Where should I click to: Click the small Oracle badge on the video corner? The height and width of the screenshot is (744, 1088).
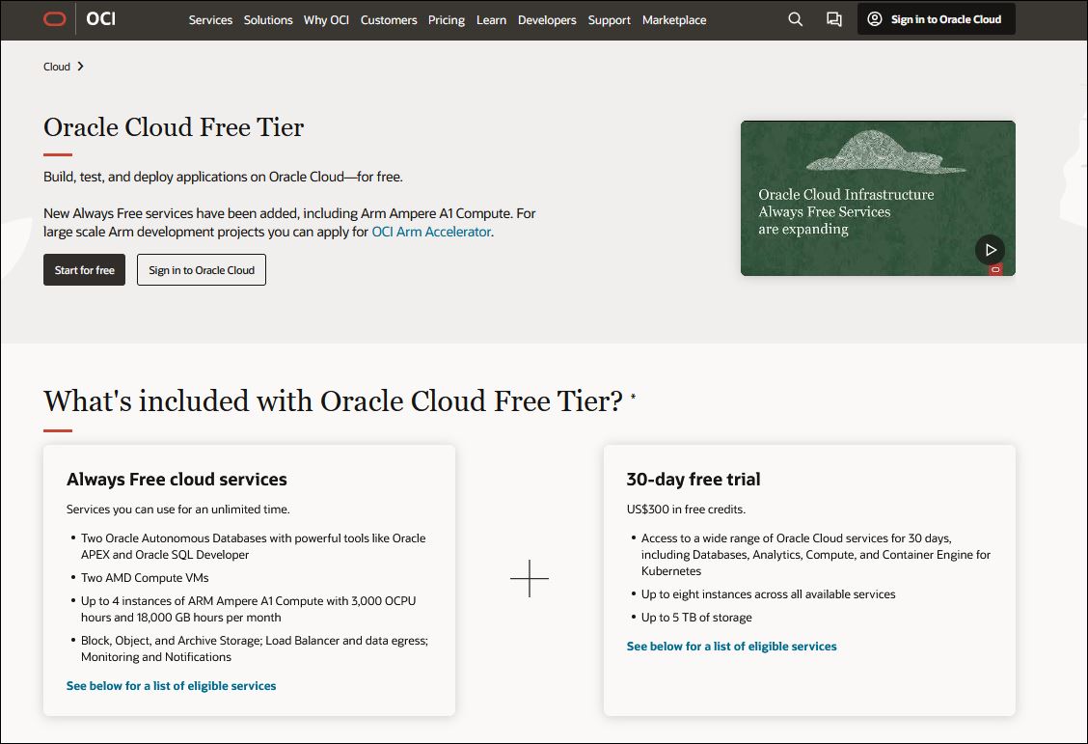click(x=993, y=270)
